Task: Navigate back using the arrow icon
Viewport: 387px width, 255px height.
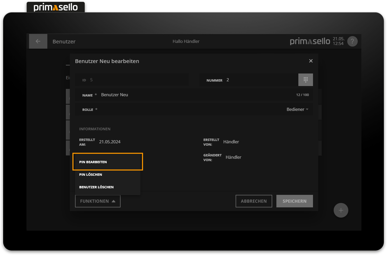Action: click(x=38, y=41)
